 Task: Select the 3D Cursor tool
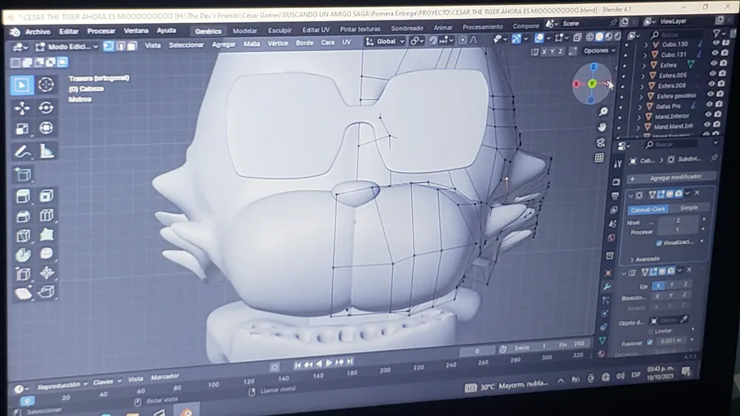[46, 85]
